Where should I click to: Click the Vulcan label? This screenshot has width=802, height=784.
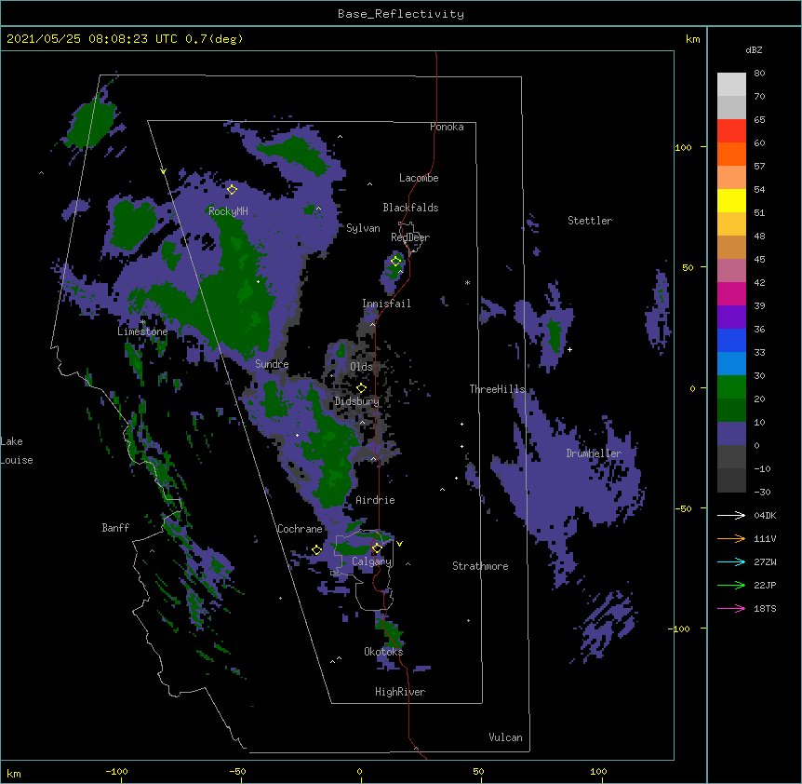point(505,737)
